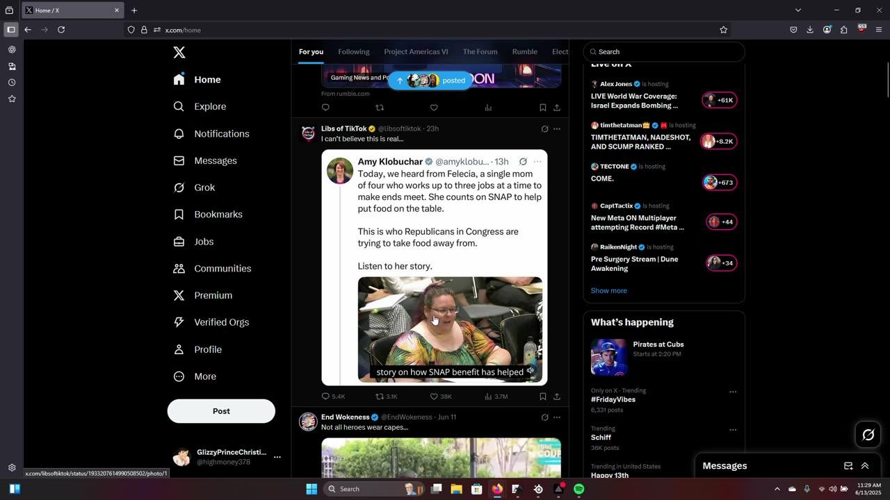Click the white Post button
The image size is (890, 500).
tap(221, 411)
